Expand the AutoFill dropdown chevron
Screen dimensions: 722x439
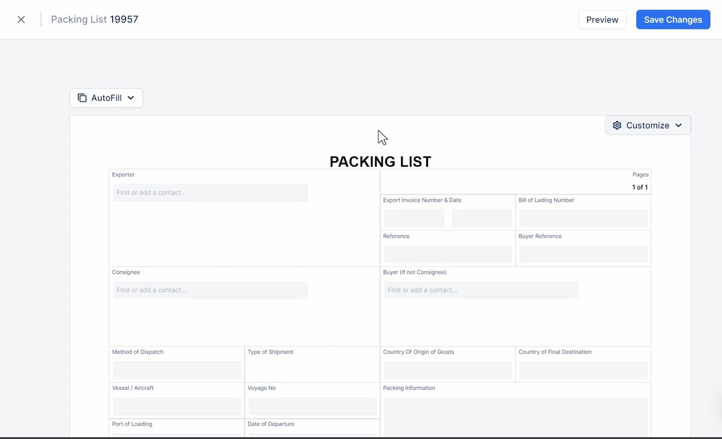131,98
